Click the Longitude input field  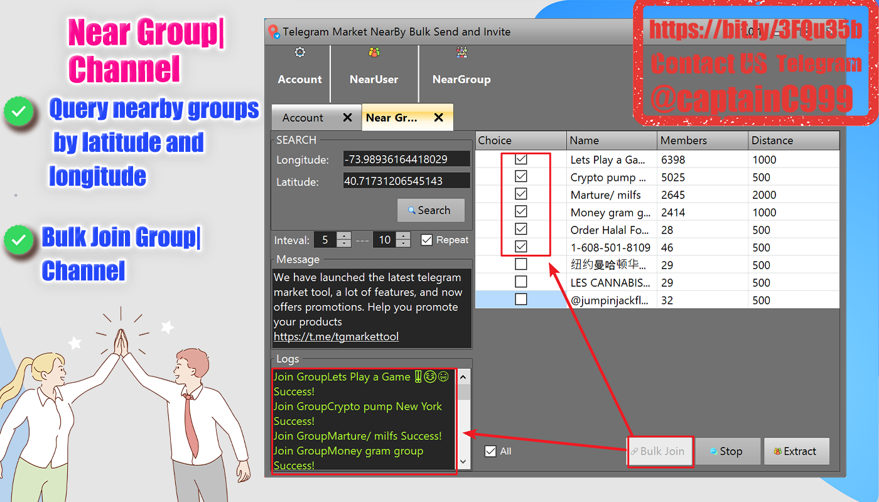407,159
